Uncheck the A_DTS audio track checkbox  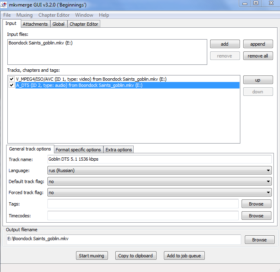[12, 86]
